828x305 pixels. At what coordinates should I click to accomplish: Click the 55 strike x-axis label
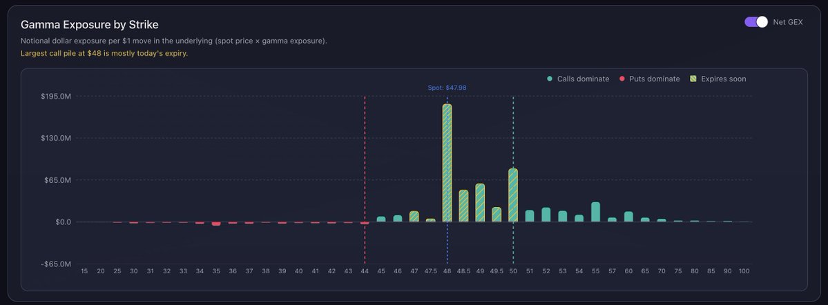coord(596,271)
